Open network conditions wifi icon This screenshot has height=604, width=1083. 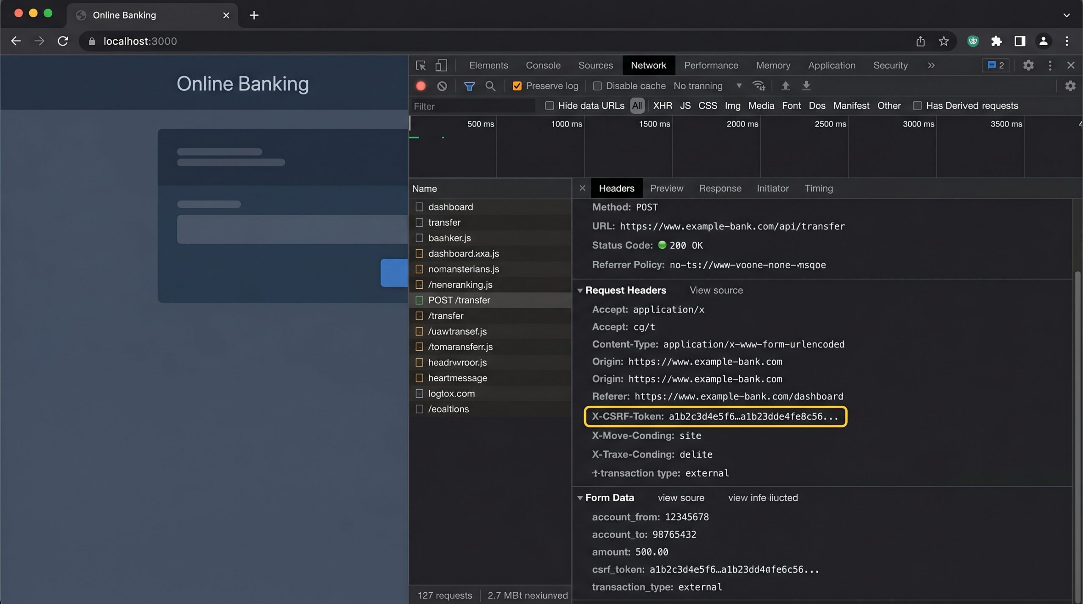pyautogui.click(x=759, y=86)
